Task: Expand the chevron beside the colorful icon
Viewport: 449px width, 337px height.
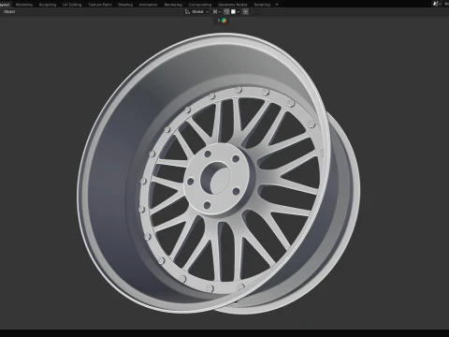Action: (219, 21)
